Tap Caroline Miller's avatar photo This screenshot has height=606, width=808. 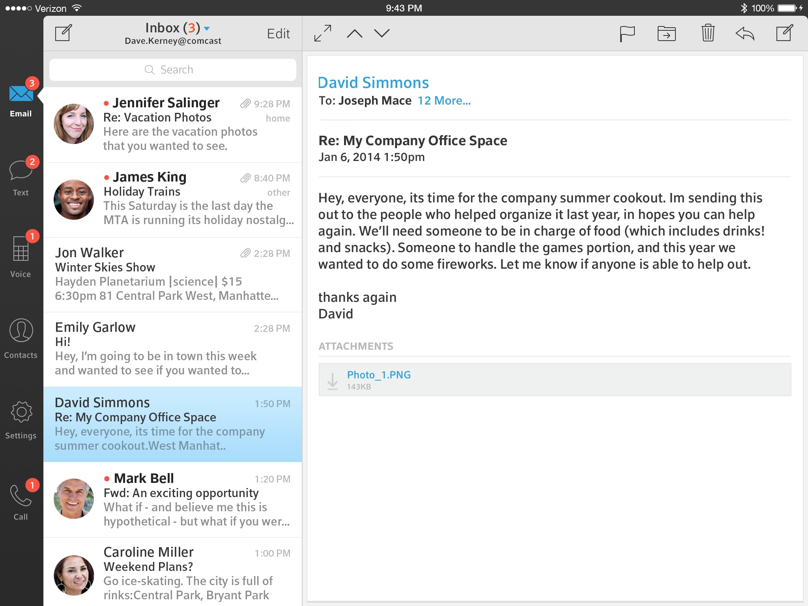[x=74, y=575]
